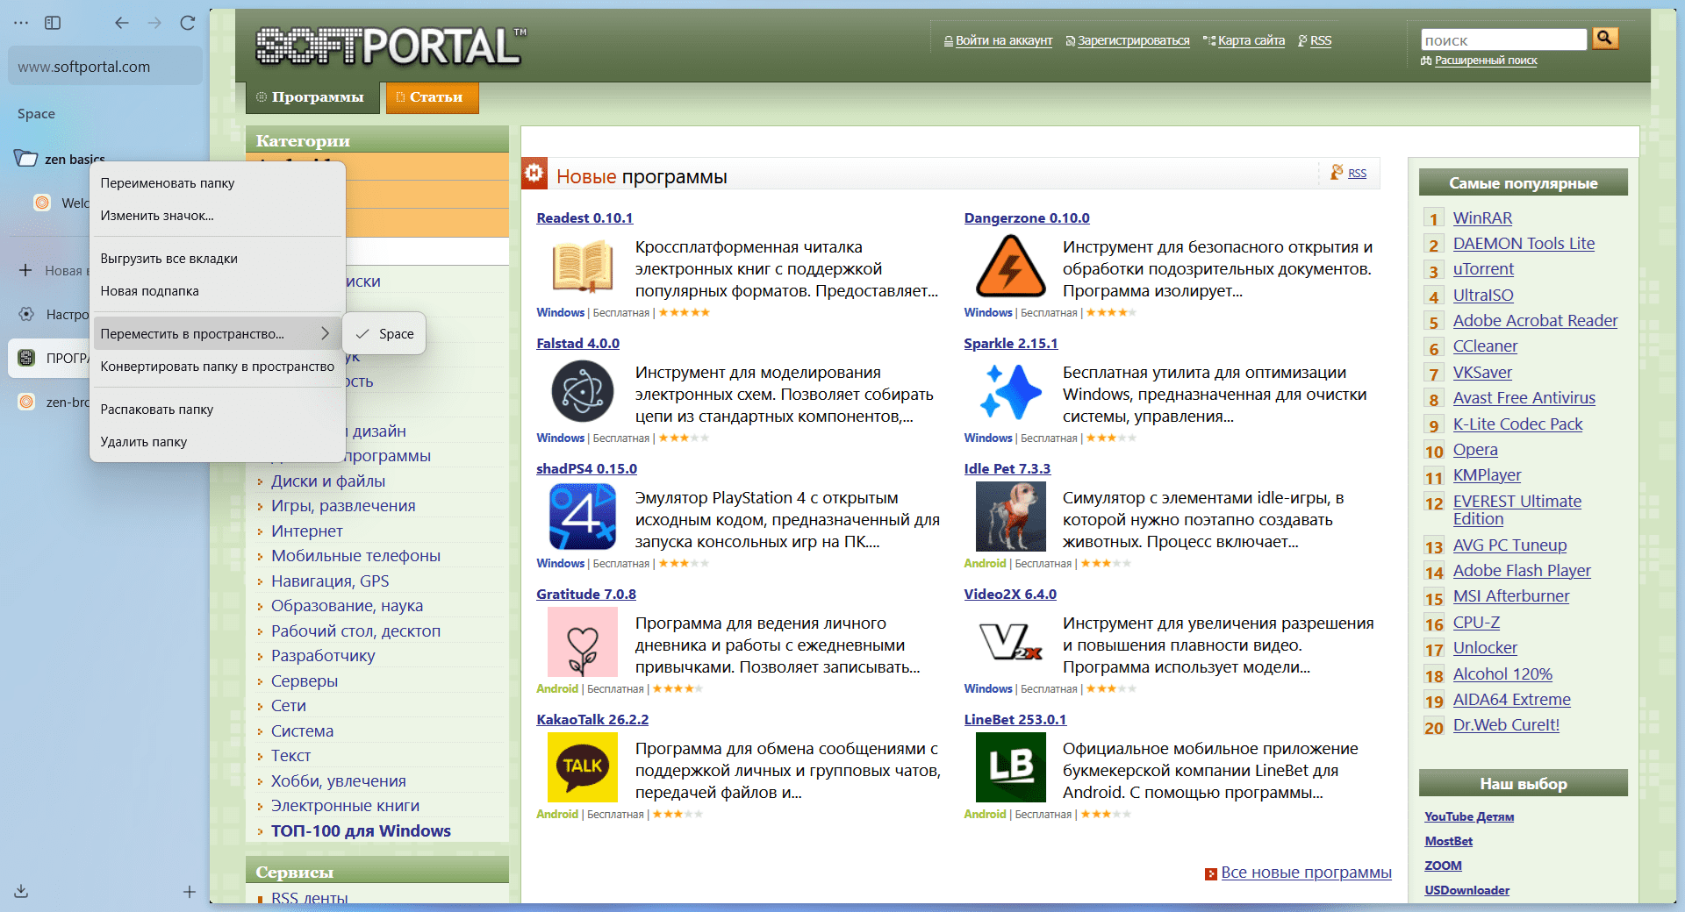
Task: Select the ПРОГР tab favicon in sidebar
Action: (x=26, y=358)
